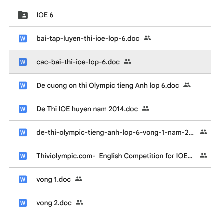Click Word icon for De Thi IOE huyen
211x214 pixels.
(22, 109)
